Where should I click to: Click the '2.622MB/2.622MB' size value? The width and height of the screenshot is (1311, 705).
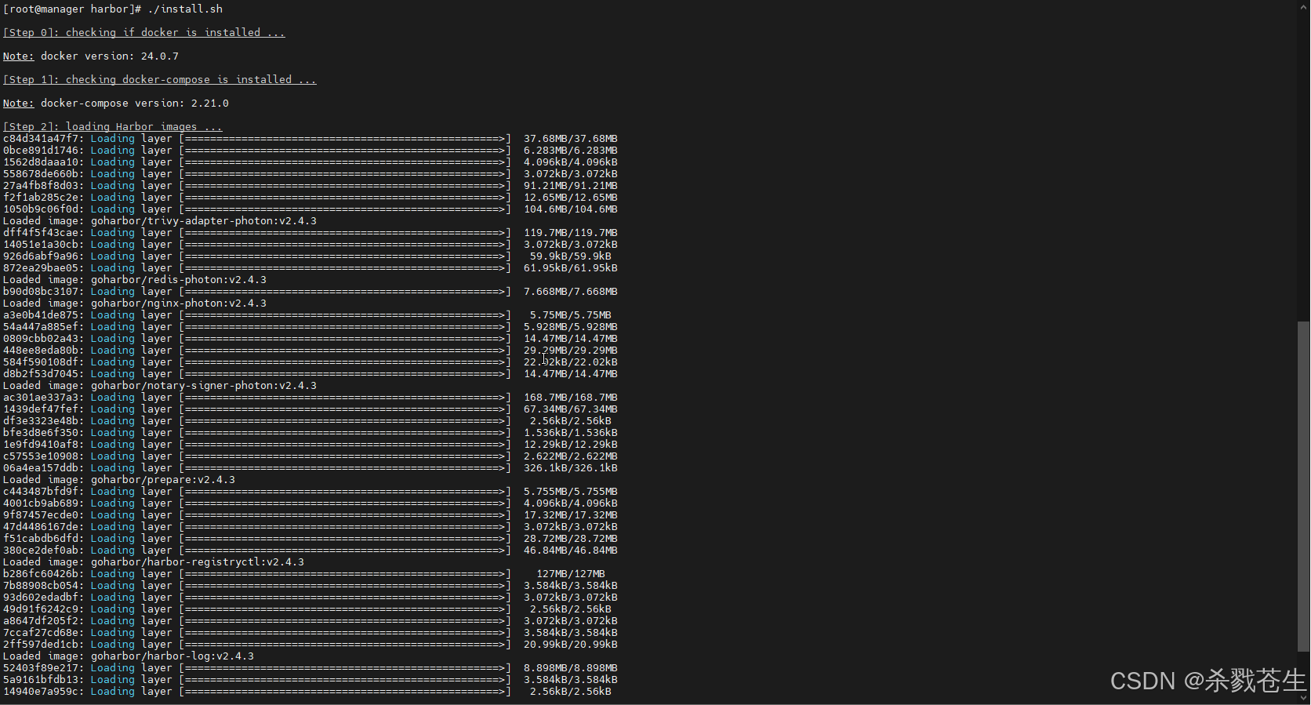pos(571,456)
